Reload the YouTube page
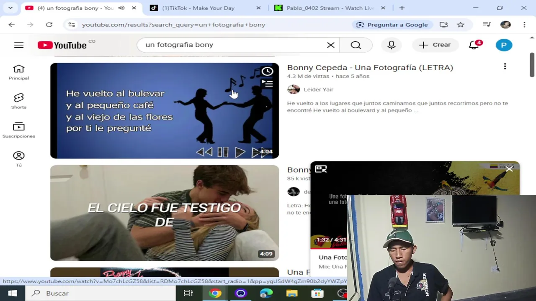This screenshot has width=536, height=301. point(49,25)
